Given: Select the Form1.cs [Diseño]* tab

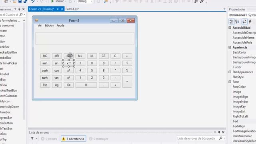Looking at the screenshot, I should point(41,9).
